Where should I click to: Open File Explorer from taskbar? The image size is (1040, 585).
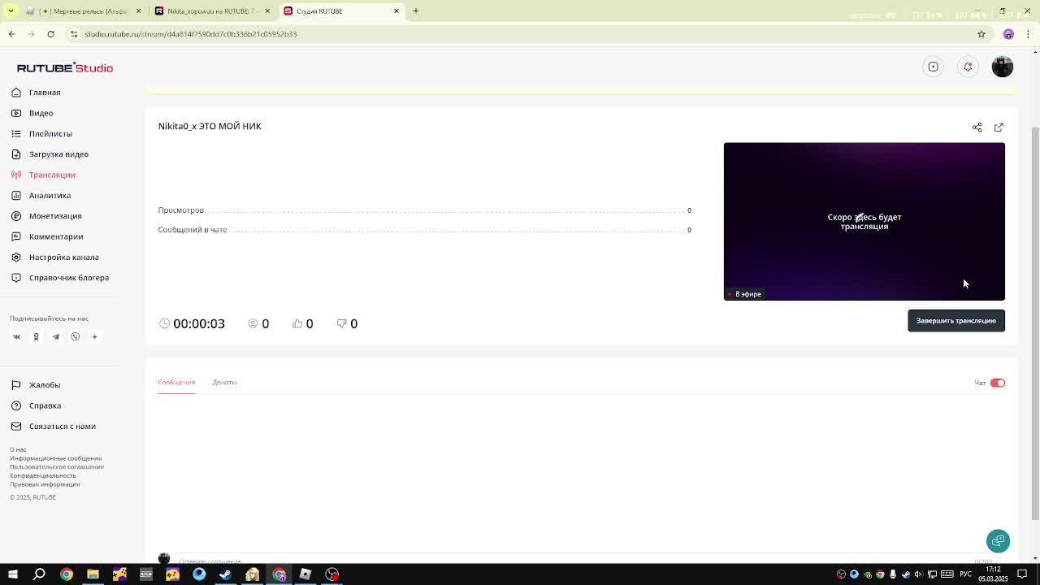(93, 574)
